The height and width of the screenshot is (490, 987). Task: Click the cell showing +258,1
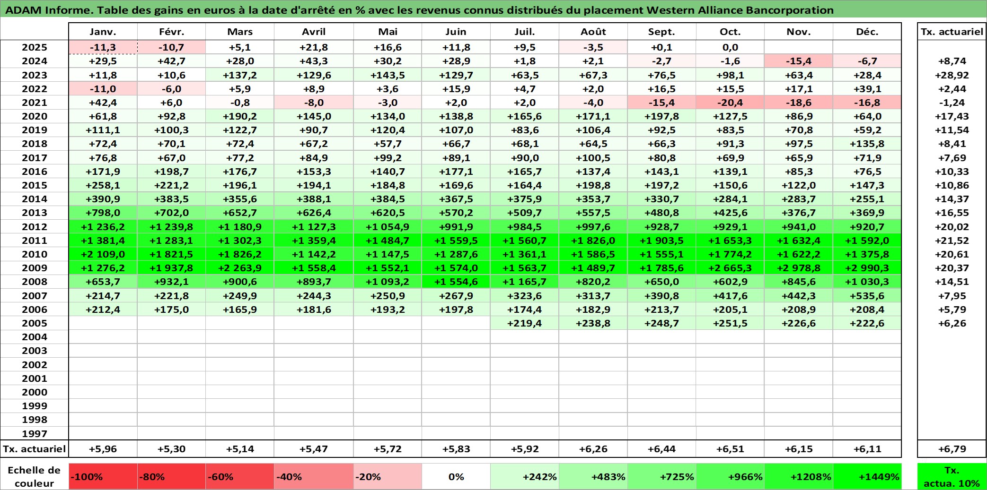tap(103, 185)
